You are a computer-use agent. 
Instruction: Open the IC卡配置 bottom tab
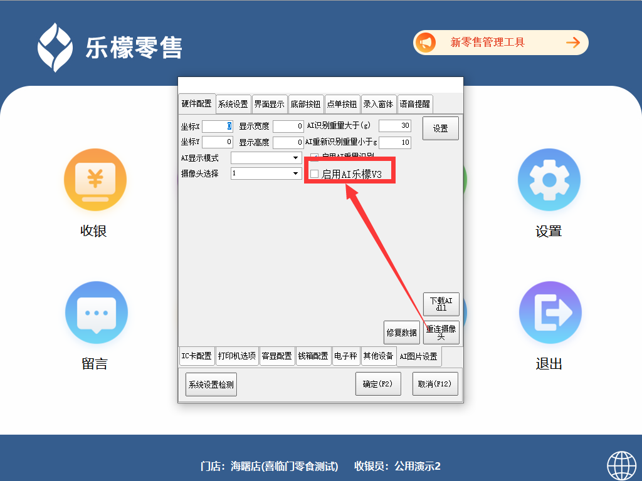[x=196, y=356]
